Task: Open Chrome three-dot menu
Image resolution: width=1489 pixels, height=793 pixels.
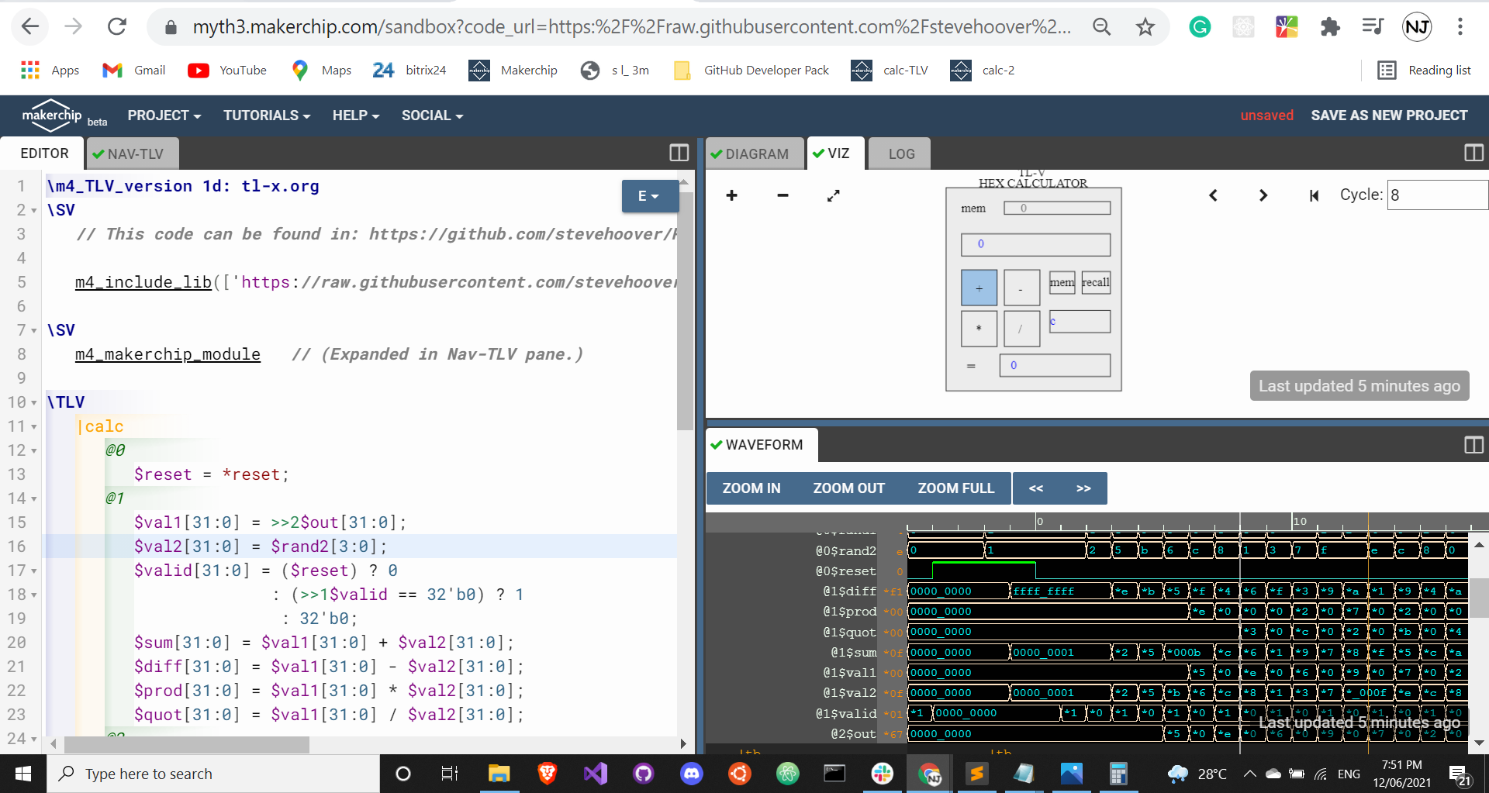Action: coord(1460,27)
